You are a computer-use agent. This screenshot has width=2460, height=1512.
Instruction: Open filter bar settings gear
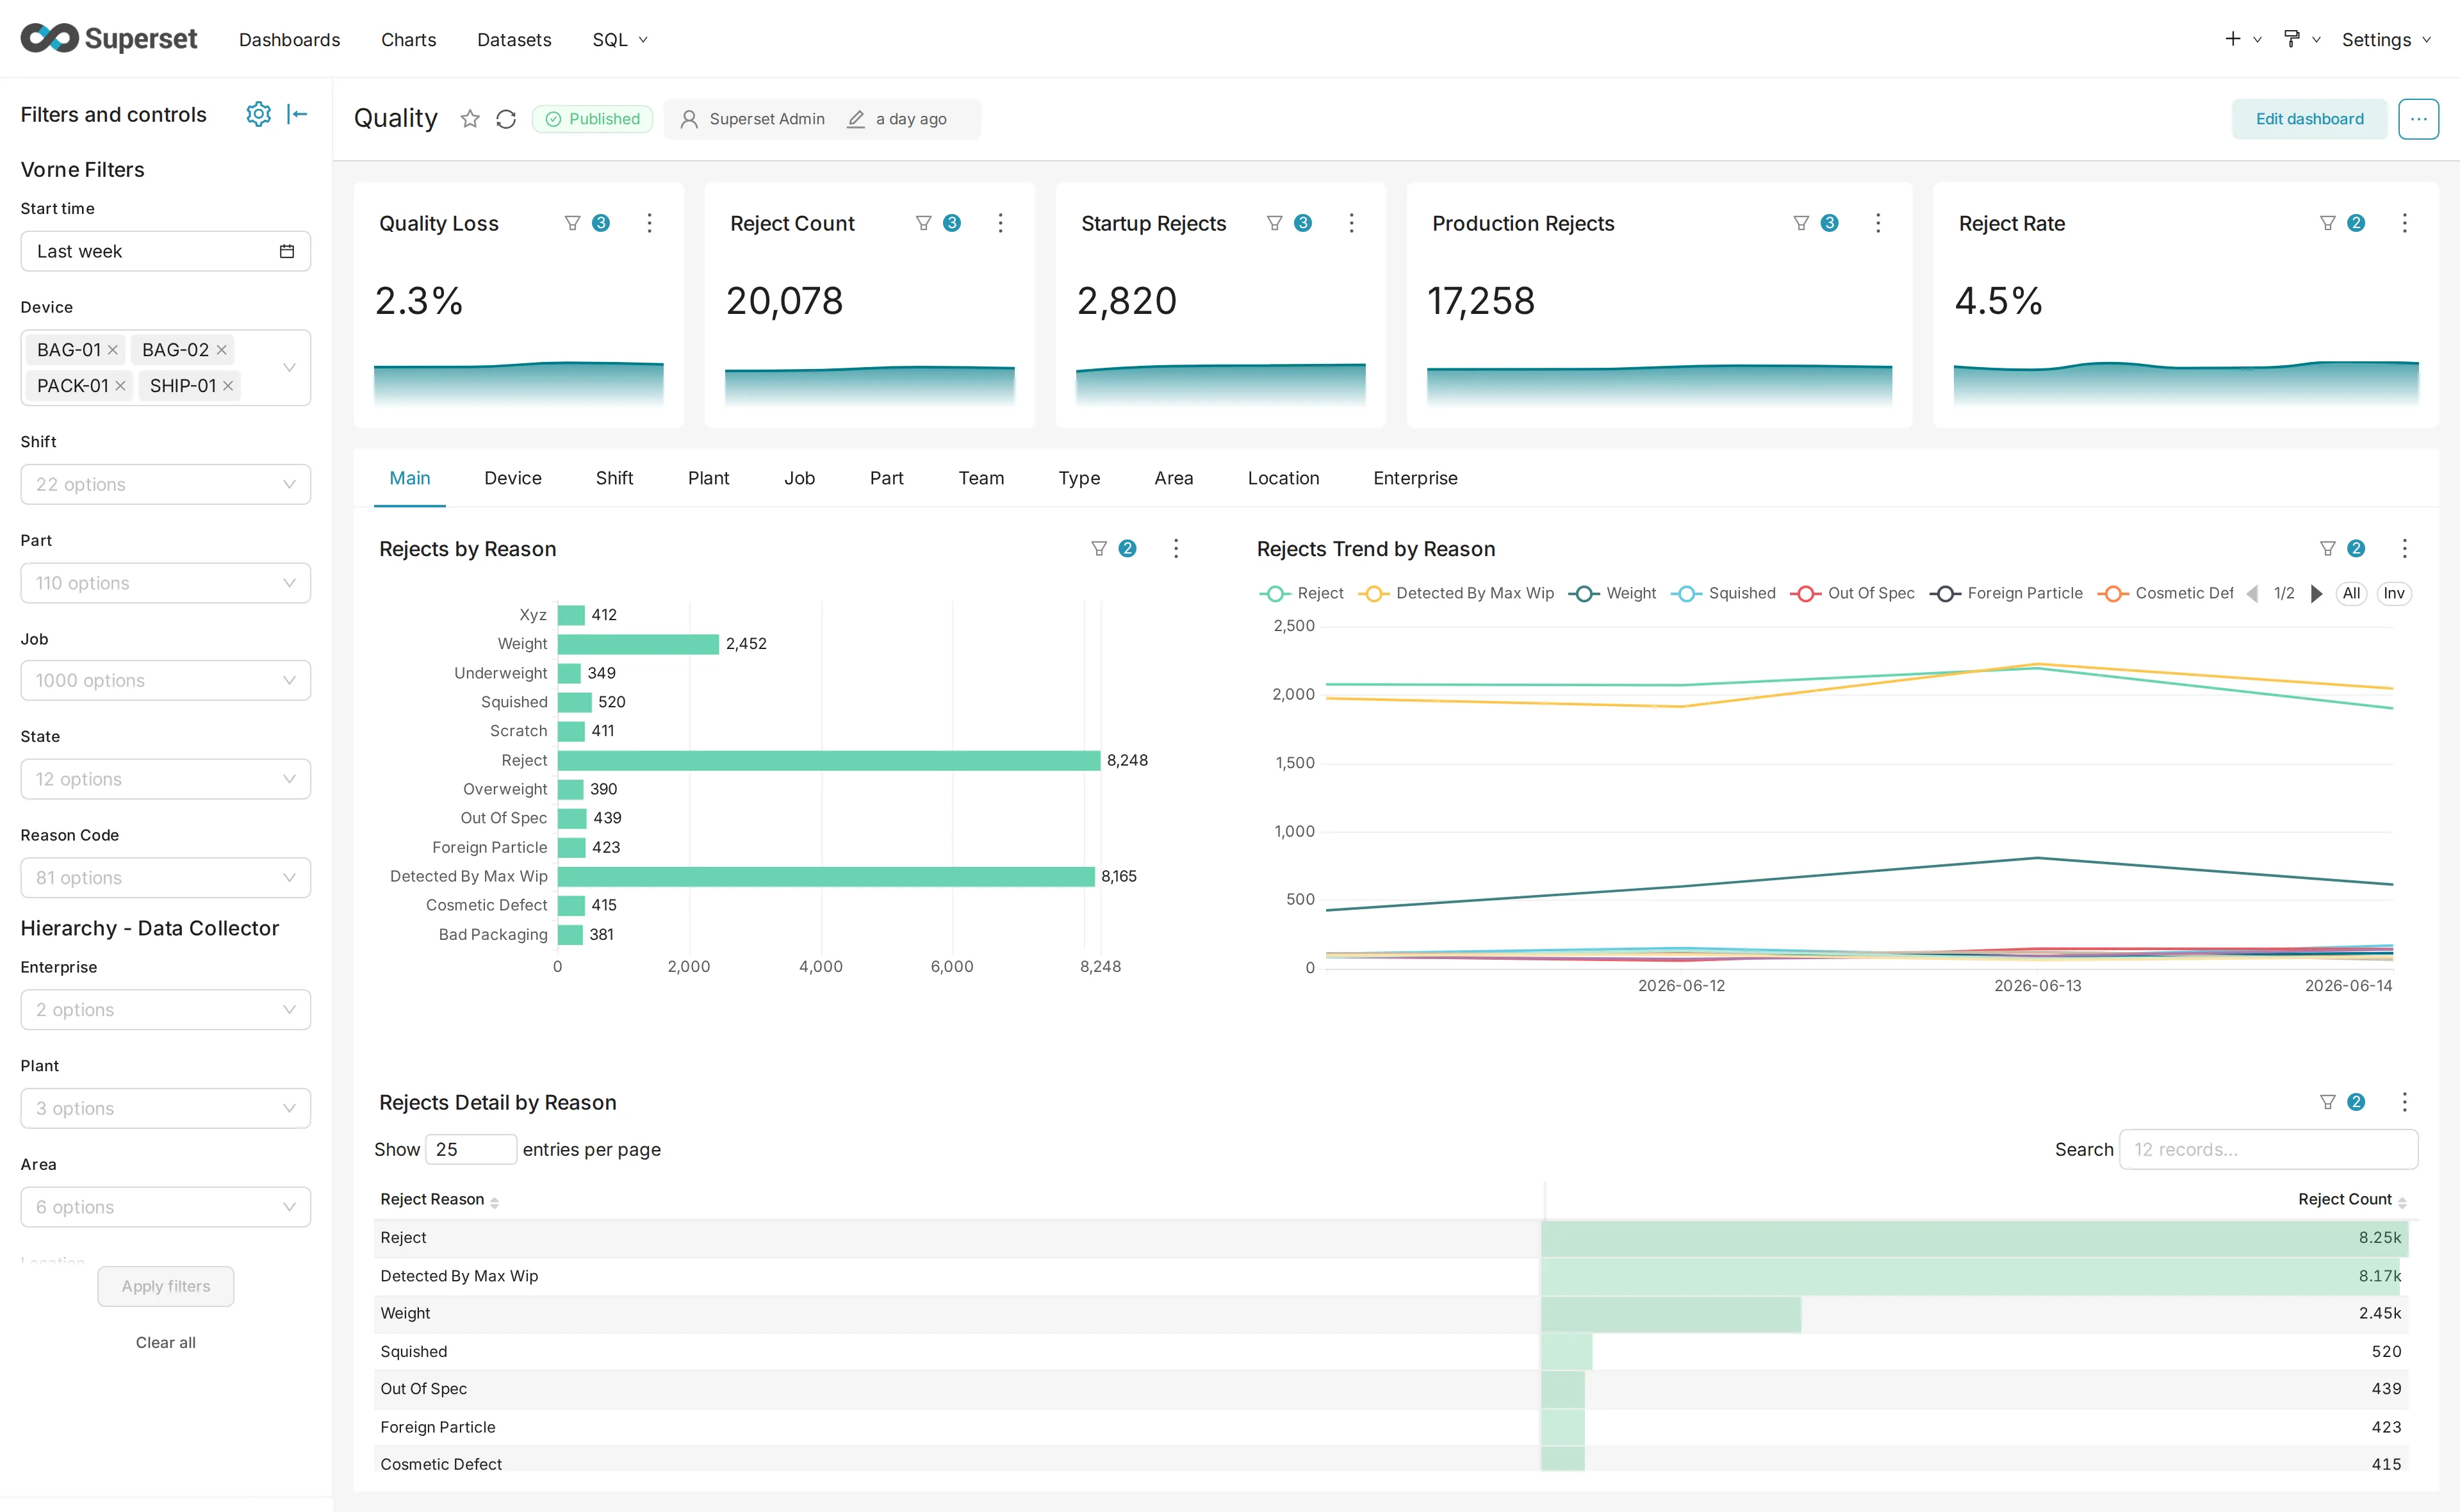coord(258,114)
